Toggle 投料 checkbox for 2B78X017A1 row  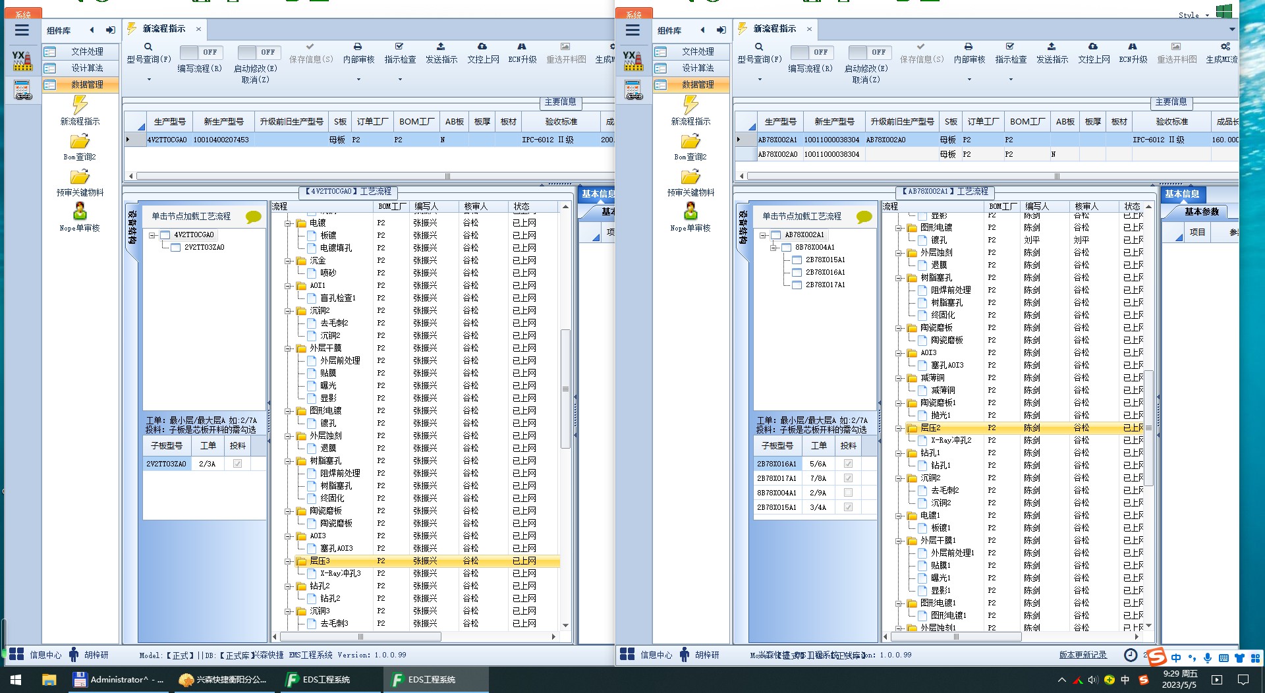point(848,478)
